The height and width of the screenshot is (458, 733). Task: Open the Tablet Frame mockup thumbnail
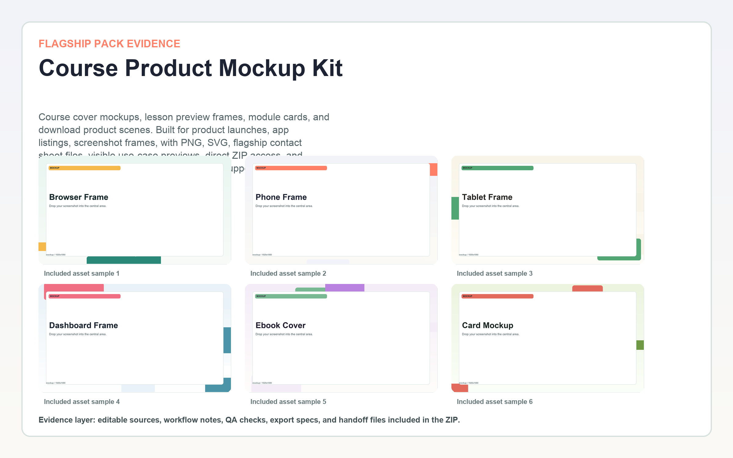click(x=548, y=210)
